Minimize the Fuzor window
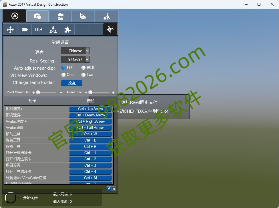Viewport: 279px width, 208px height. coord(246,4)
